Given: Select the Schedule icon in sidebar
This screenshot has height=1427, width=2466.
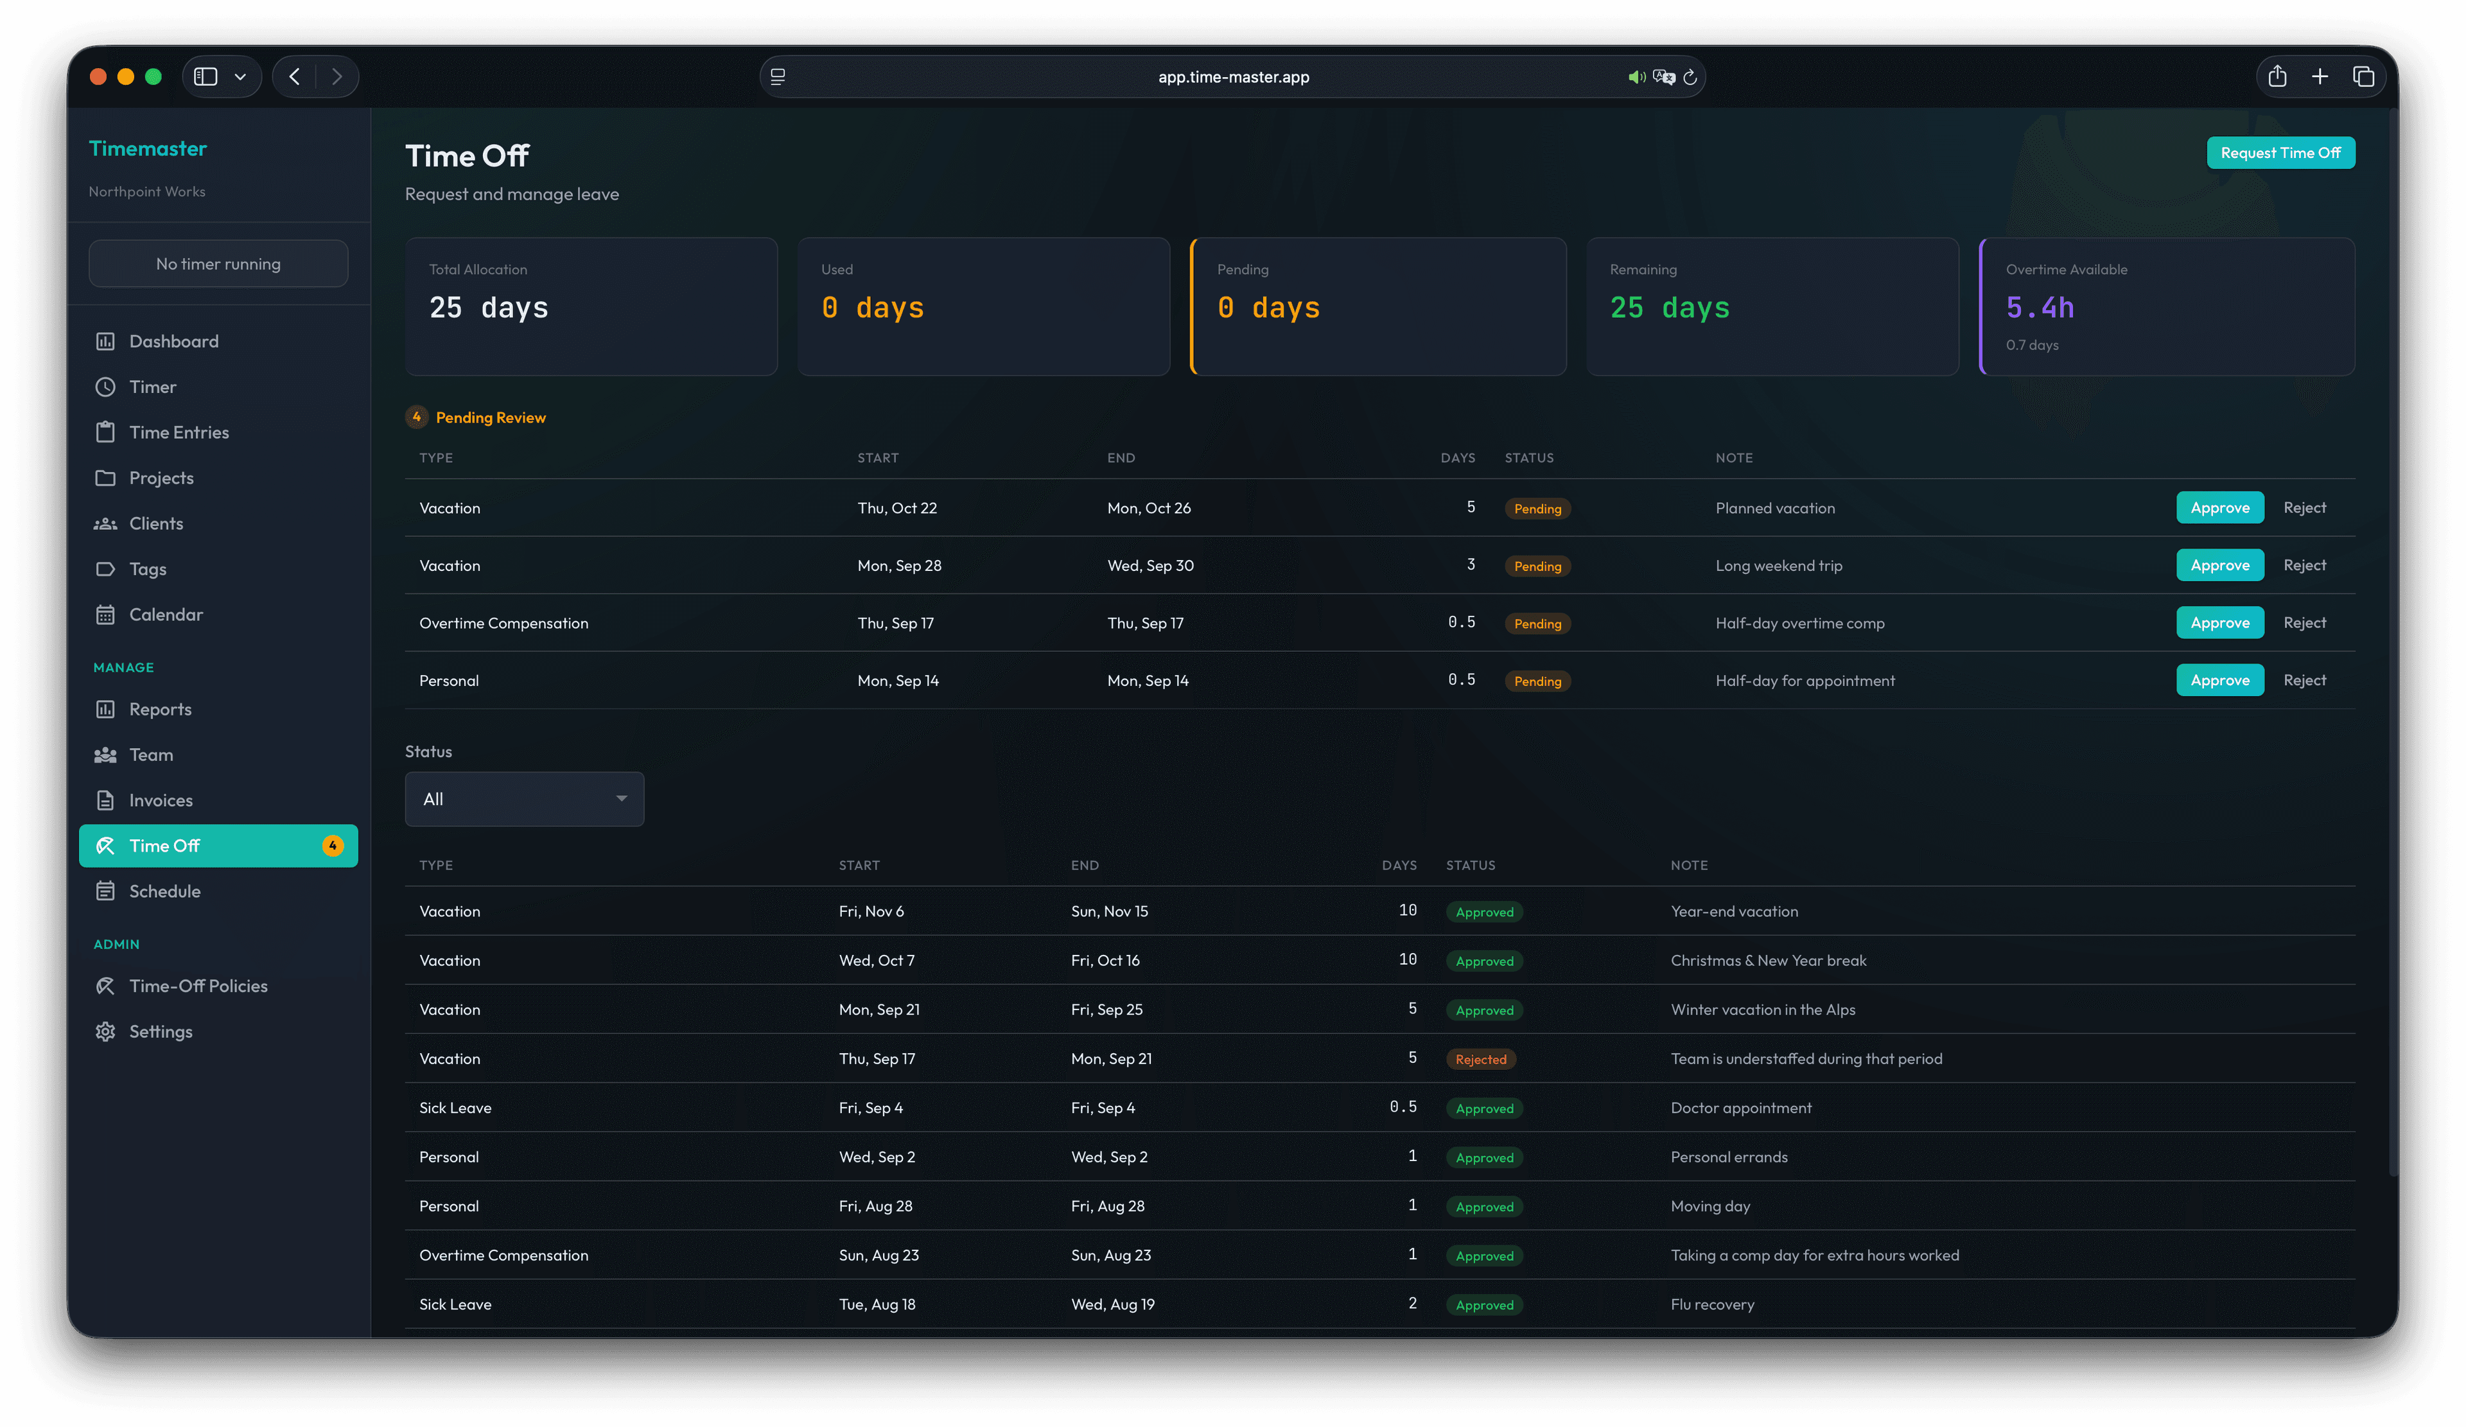Looking at the screenshot, I should [105, 891].
